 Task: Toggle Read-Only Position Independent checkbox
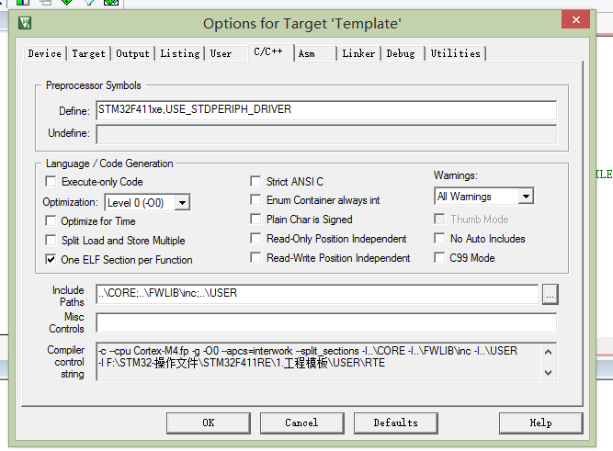point(255,238)
